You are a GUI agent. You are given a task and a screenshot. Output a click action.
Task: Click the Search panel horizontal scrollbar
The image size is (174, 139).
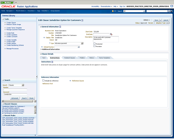click(19, 101)
